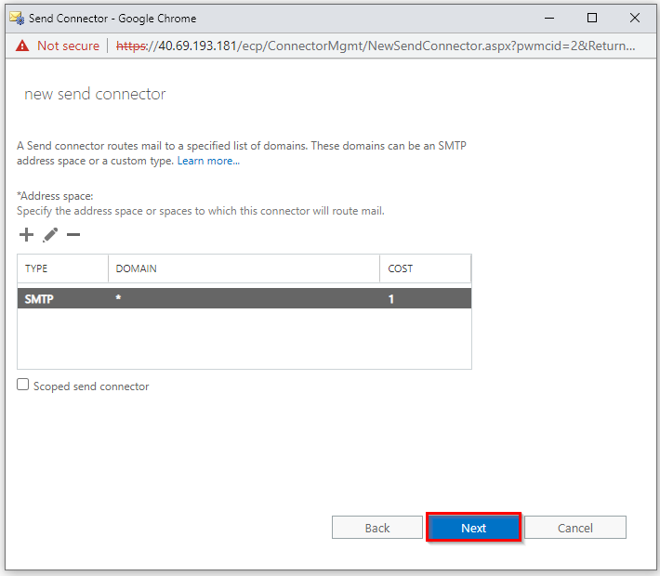Screen dimensions: 660x576
Task: Open the Learn more link
Action: (208, 161)
